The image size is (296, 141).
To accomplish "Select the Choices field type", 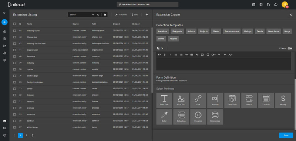I will pos(266,100).
